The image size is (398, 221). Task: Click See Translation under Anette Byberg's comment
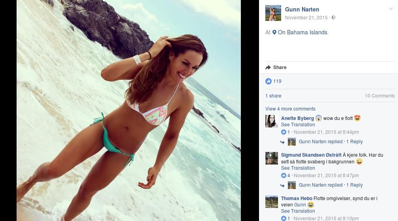[x=298, y=125]
